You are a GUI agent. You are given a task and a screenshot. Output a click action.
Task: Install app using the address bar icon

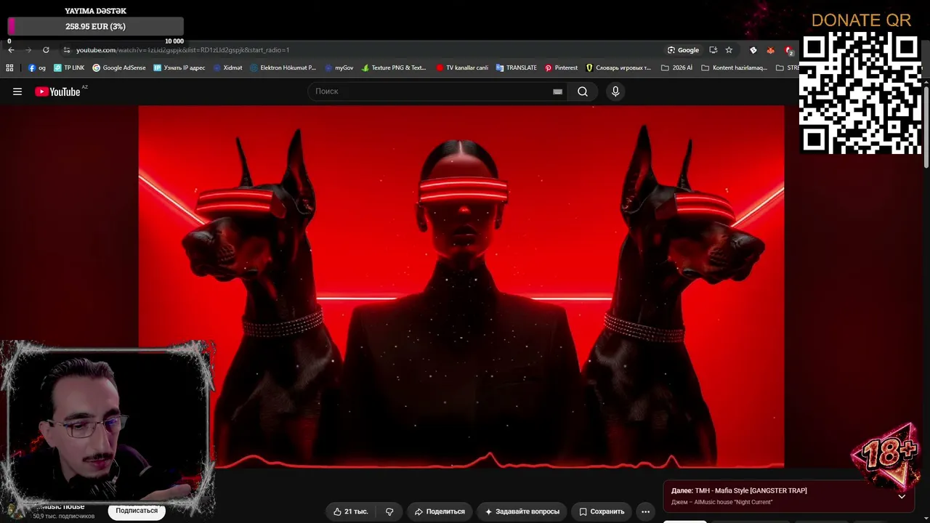(713, 50)
